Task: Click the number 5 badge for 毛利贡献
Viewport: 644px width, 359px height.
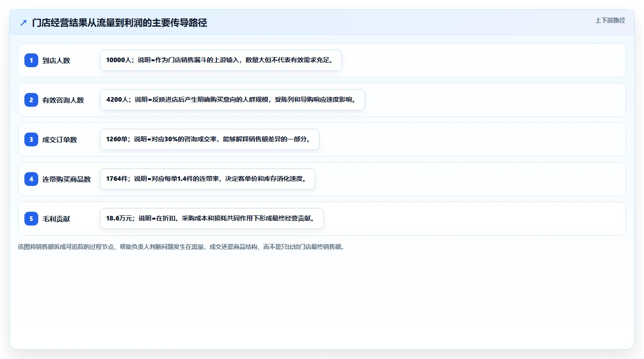Action: click(x=31, y=219)
